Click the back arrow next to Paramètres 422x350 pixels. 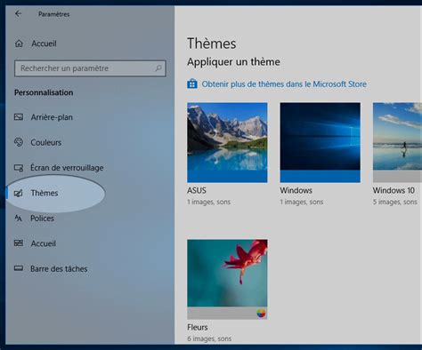pos(19,13)
